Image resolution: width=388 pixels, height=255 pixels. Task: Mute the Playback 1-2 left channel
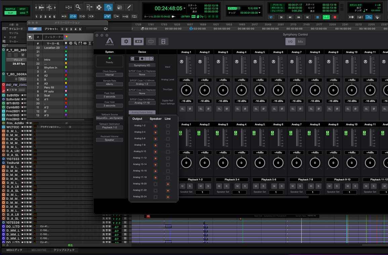pyautogui.click(x=182, y=186)
